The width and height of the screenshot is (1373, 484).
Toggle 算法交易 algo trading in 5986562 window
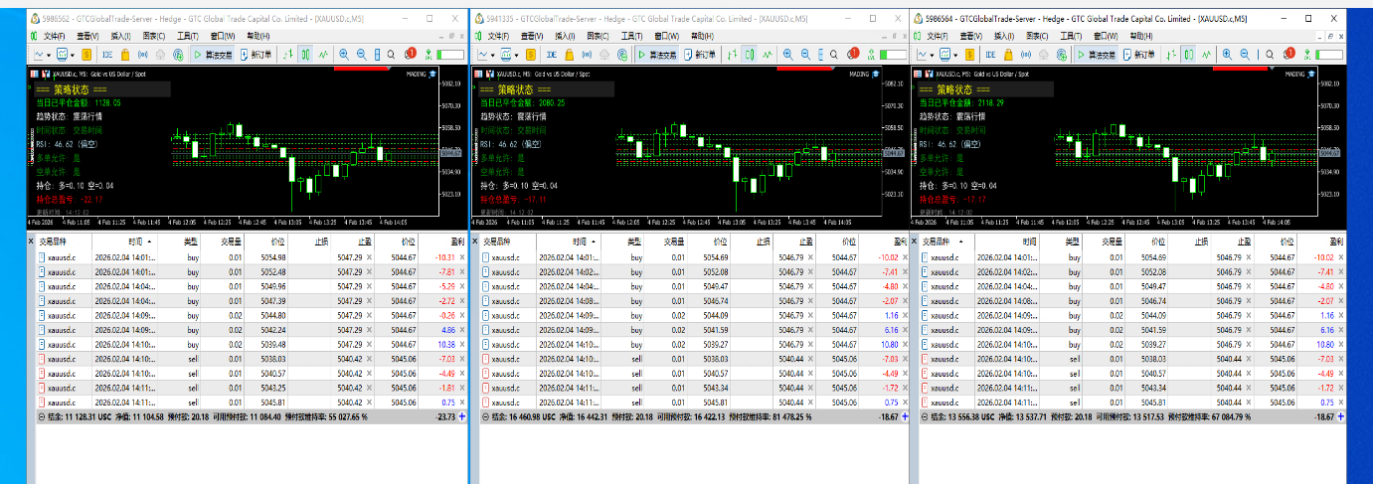(x=213, y=54)
